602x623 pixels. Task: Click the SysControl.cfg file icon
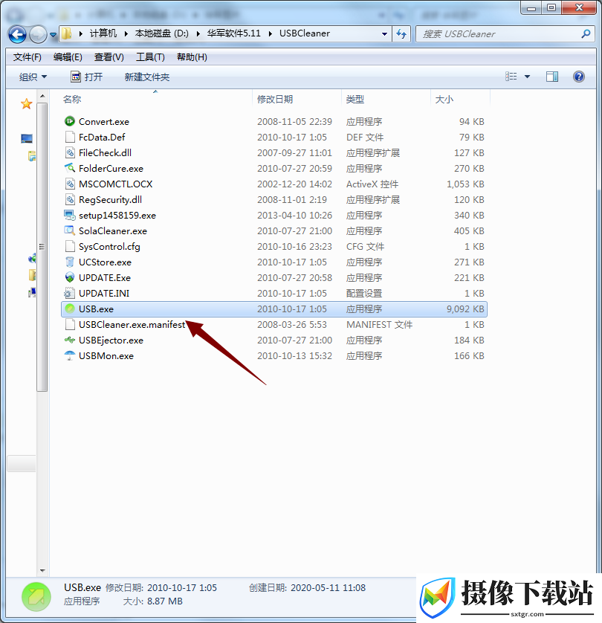click(x=70, y=246)
